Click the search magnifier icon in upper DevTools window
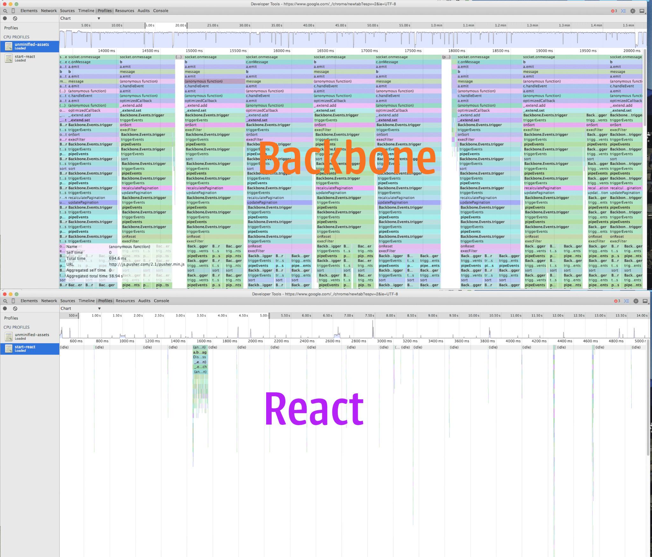 coord(5,11)
